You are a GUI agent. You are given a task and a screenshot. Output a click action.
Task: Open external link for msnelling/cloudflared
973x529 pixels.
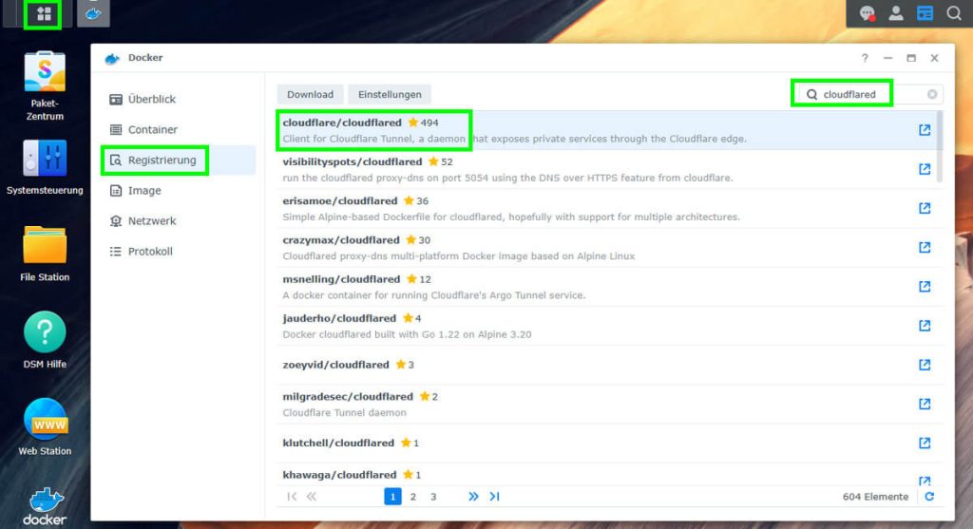tap(925, 286)
